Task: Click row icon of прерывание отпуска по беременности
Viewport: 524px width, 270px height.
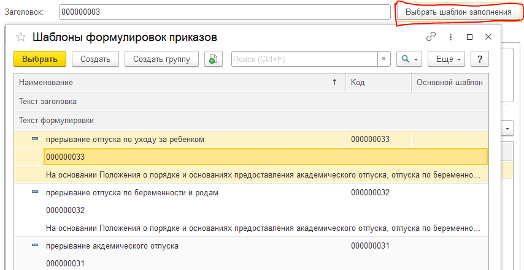Action: [35, 192]
